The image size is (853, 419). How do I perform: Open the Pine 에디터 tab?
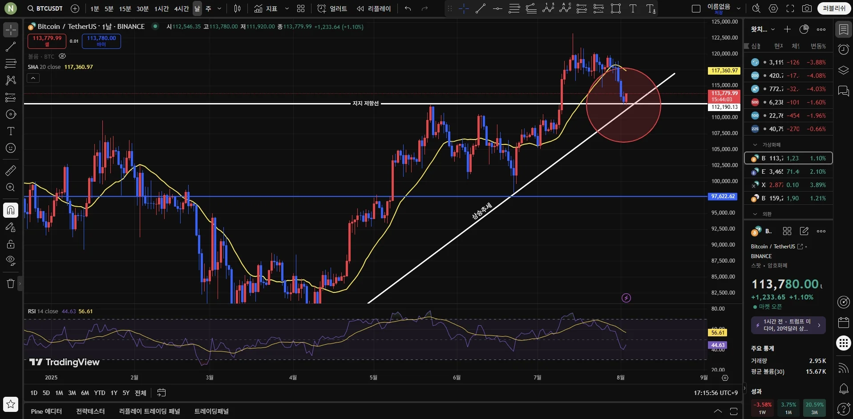coord(47,411)
